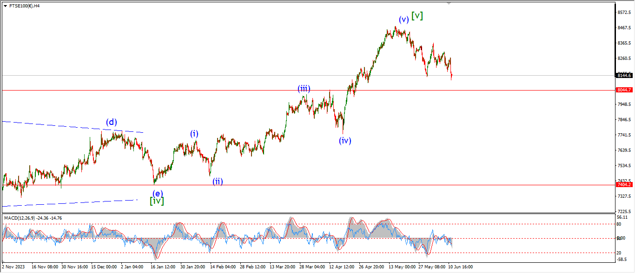Open the chart dropdown arrow beside FTSE100

5,6
